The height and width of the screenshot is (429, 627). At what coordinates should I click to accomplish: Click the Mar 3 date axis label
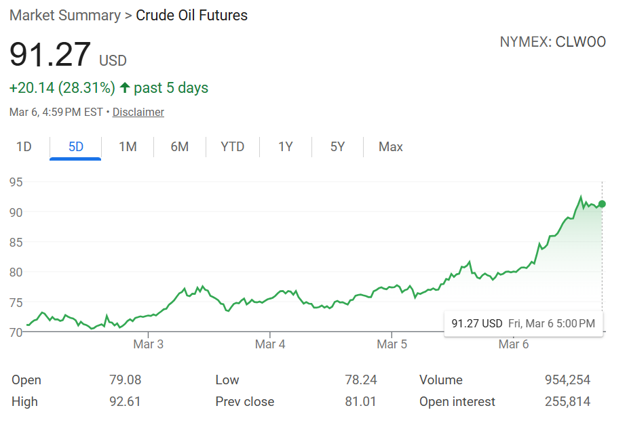pos(148,344)
